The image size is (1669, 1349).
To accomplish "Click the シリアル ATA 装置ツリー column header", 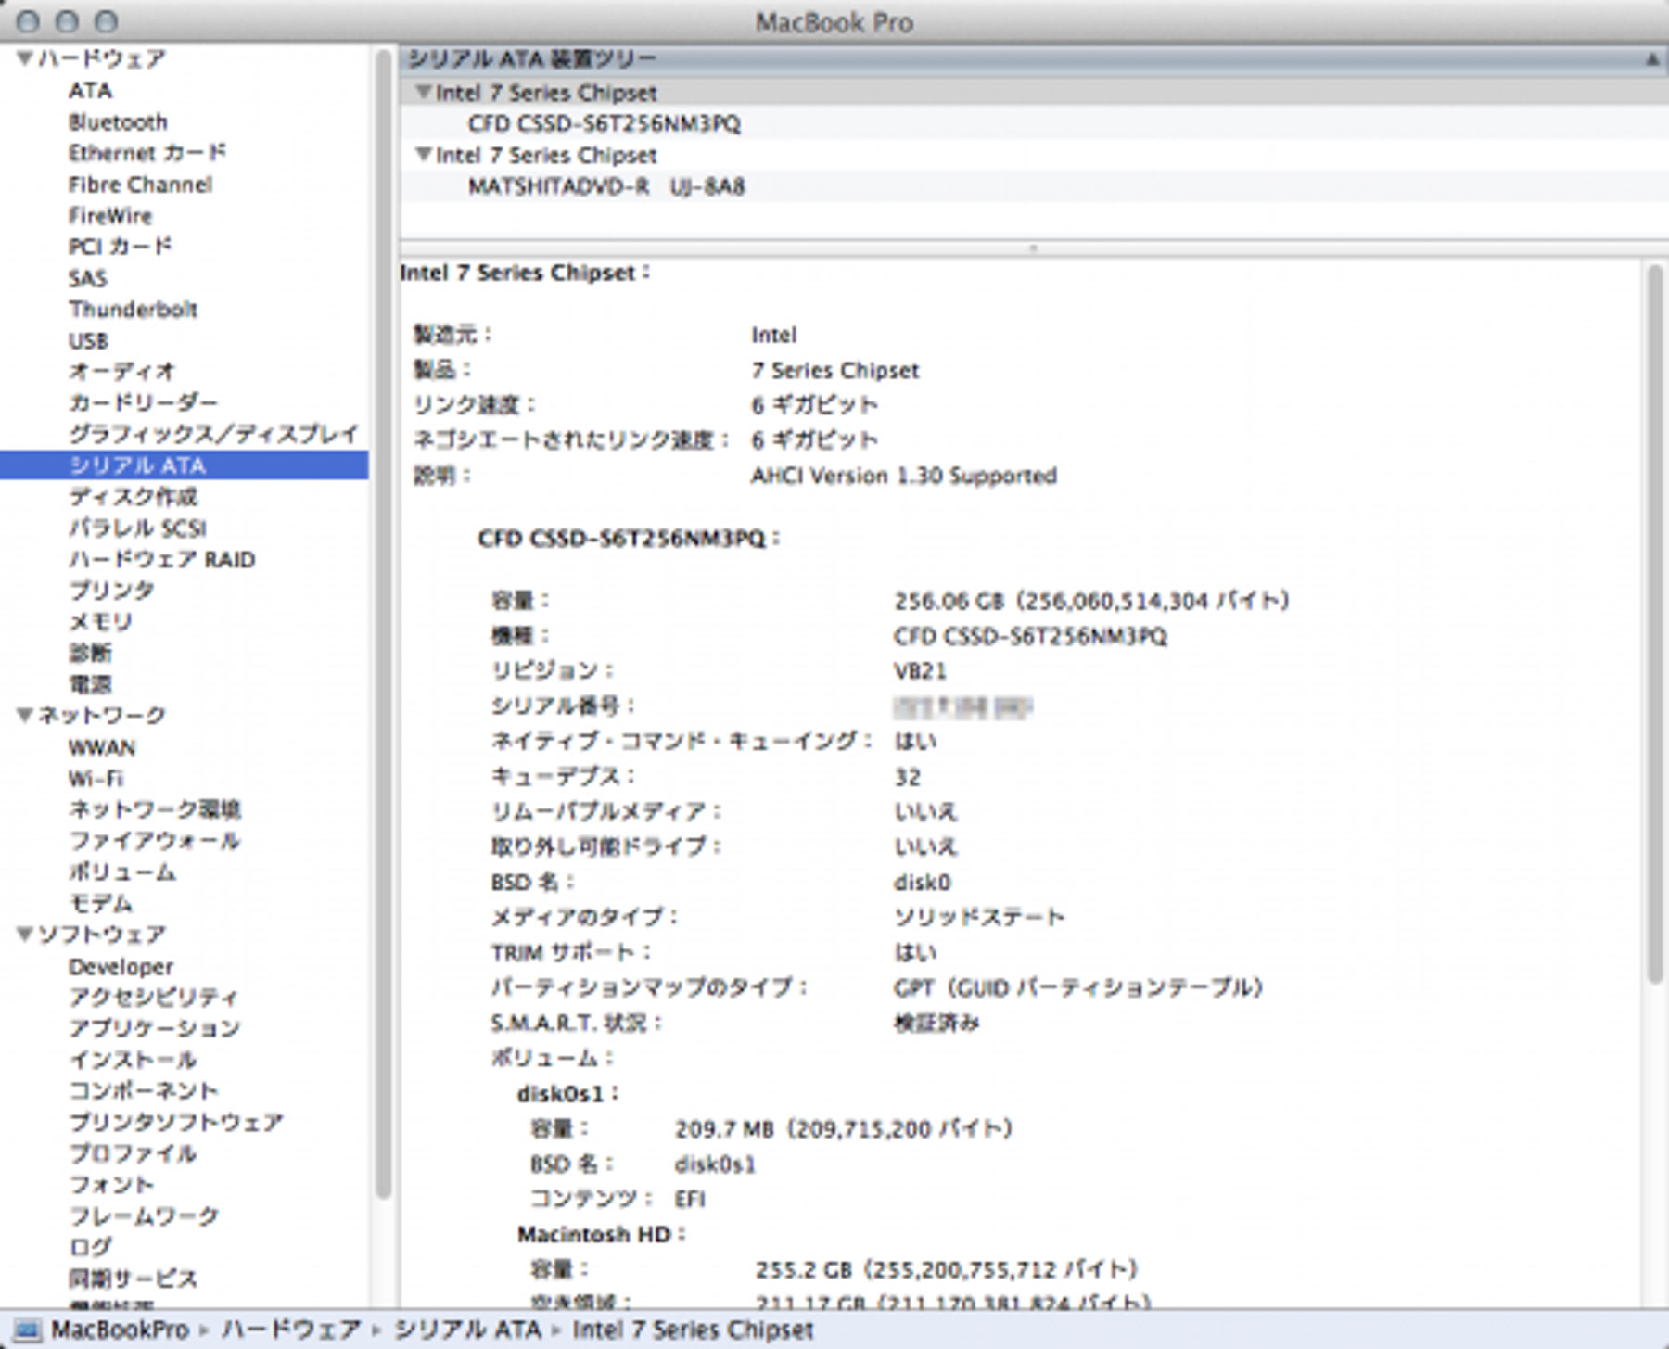I will 532,59.
